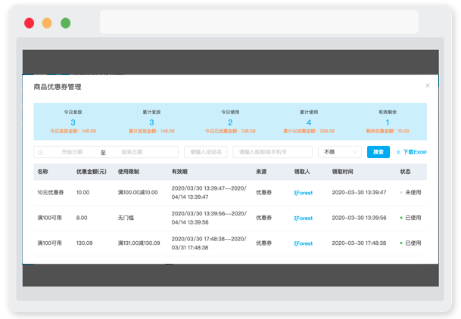
Task: Click the 今日发放 count statistic
Action: [x=73, y=122]
